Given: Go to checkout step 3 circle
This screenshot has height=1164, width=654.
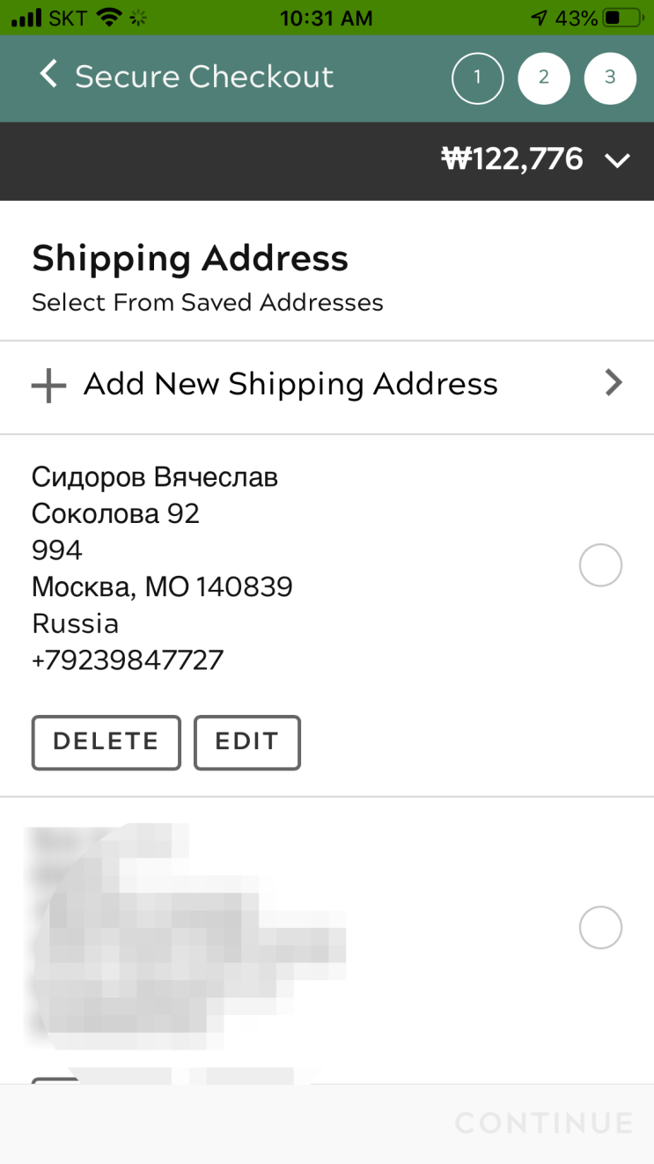Looking at the screenshot, I should click(610, 78).
